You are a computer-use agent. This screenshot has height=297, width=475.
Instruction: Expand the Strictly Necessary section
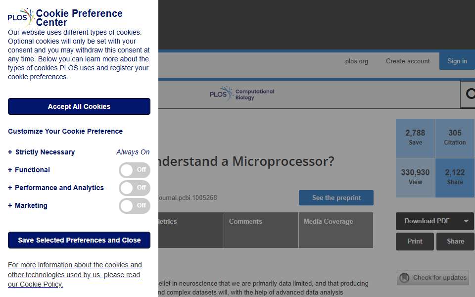pyautogui.click(x=42, y=152)
